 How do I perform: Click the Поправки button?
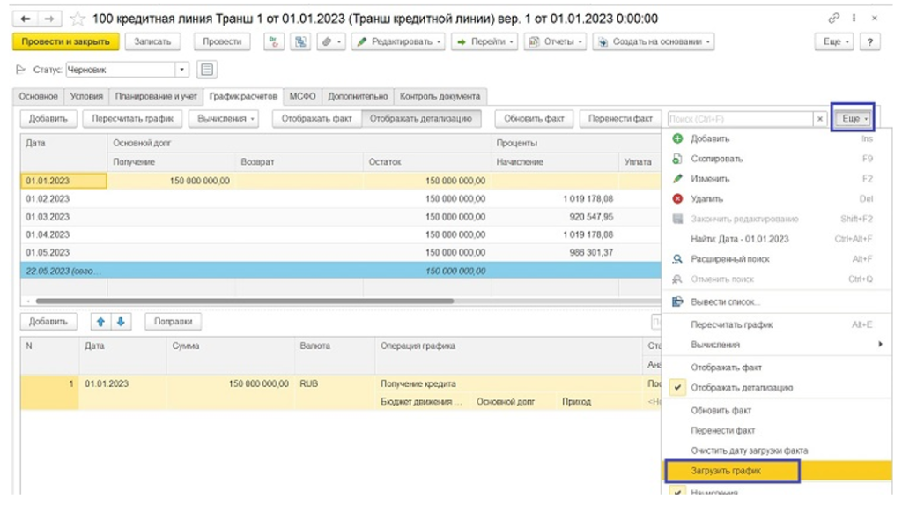click(x=174, y=322)
